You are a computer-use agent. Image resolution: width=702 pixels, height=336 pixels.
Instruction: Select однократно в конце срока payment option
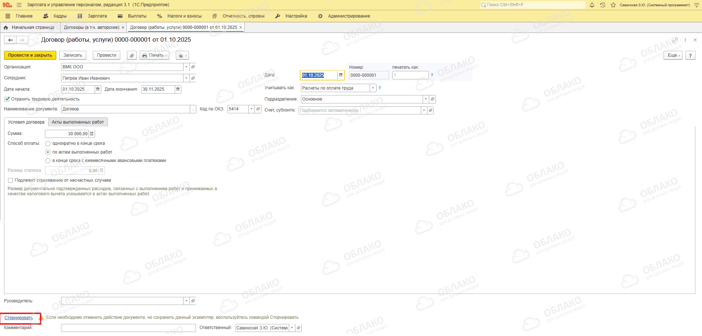pyautogui.click(x=48, y=144)
